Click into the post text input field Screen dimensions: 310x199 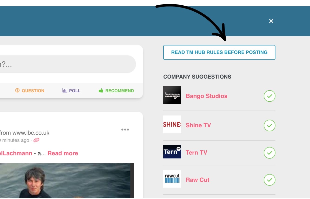pyautogui.click(x=68, y=64)
